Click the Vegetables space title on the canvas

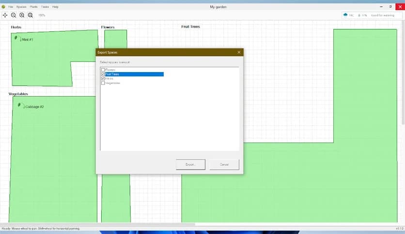[18, 94]
